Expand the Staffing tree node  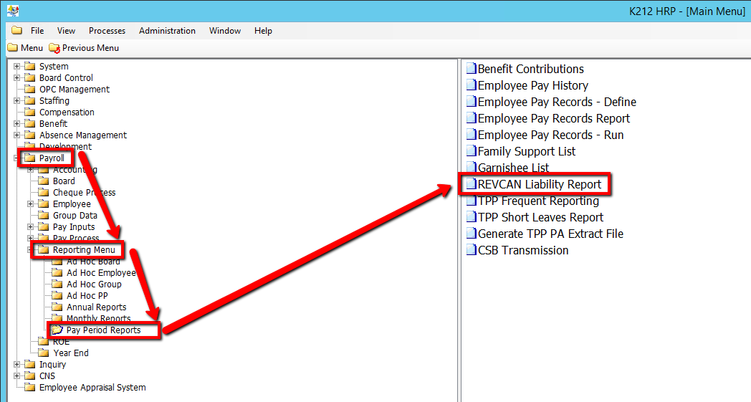click(x=17, y=101)
